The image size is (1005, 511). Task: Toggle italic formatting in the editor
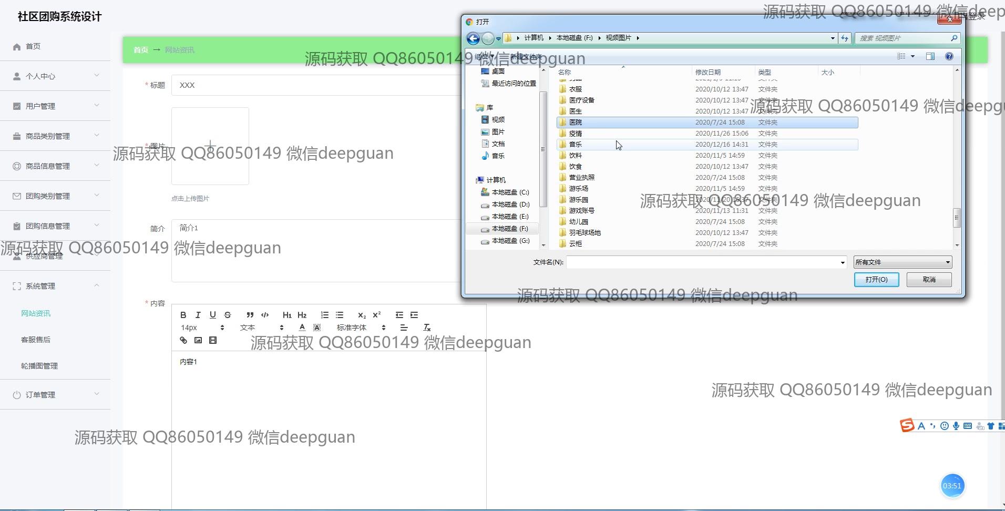[198, 315]
